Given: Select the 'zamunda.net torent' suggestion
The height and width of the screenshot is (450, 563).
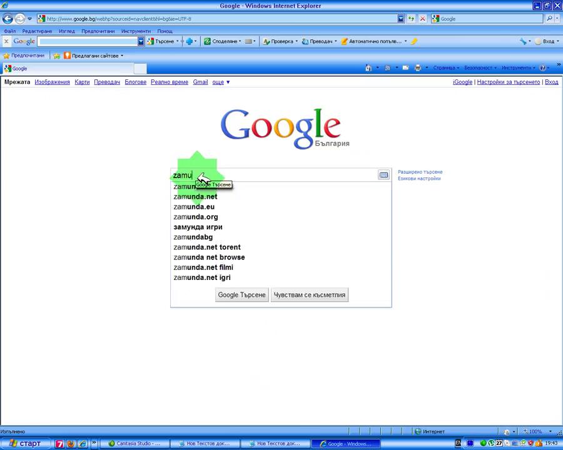Looking at the screenshot, I should [207, 247].
